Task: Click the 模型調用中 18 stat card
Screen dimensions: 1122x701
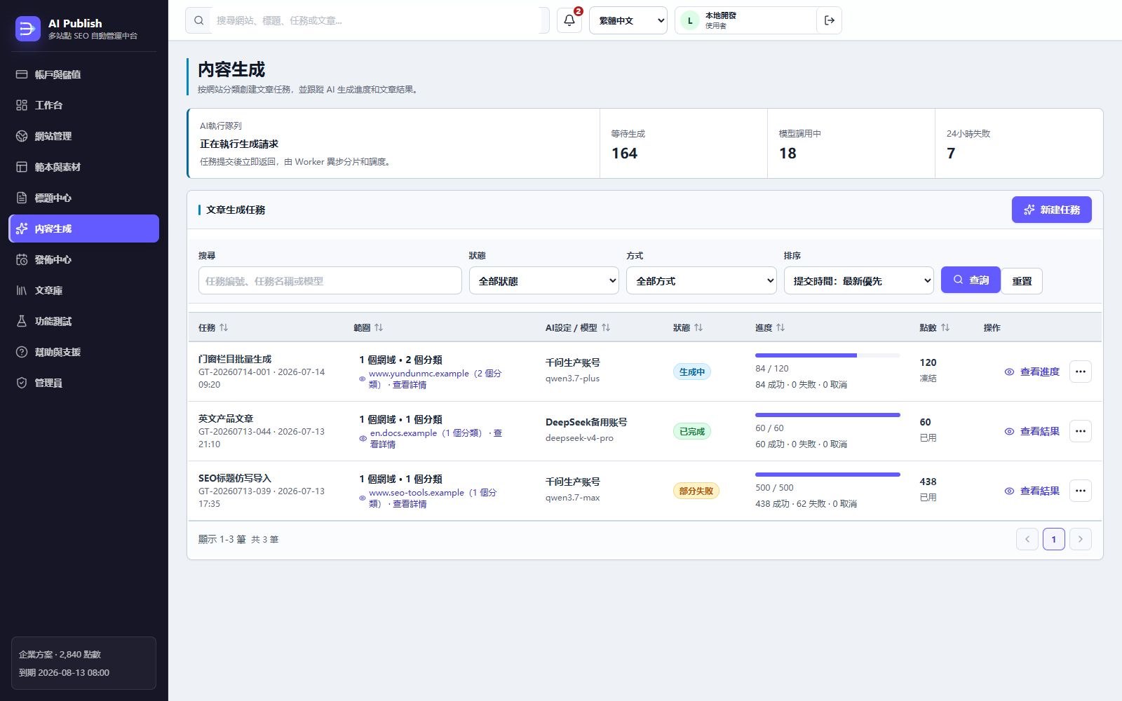Action: 851,143
